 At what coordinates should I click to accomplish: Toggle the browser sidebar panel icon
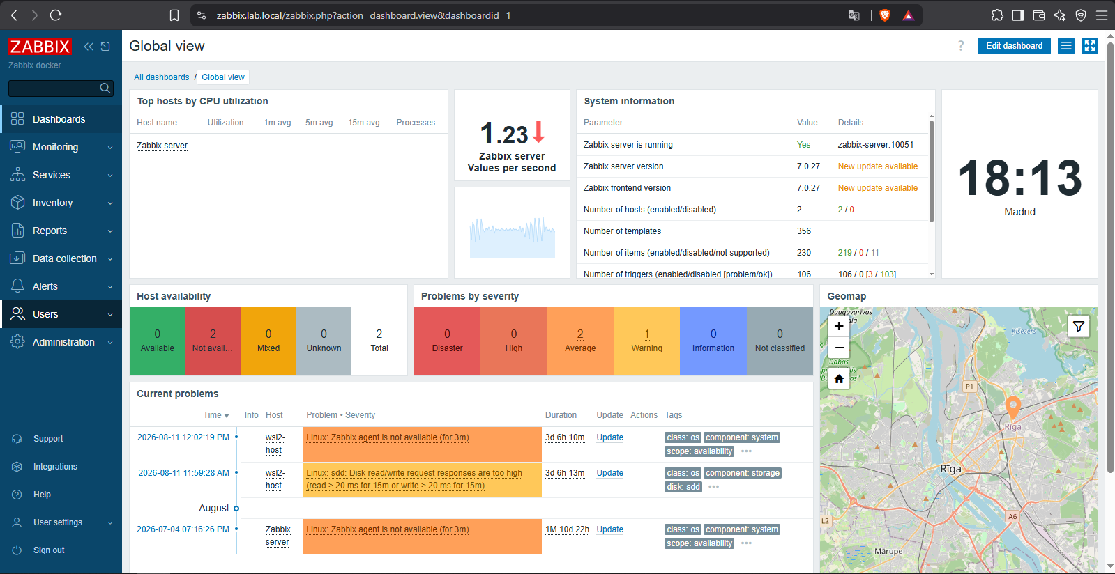(1018, 15)
